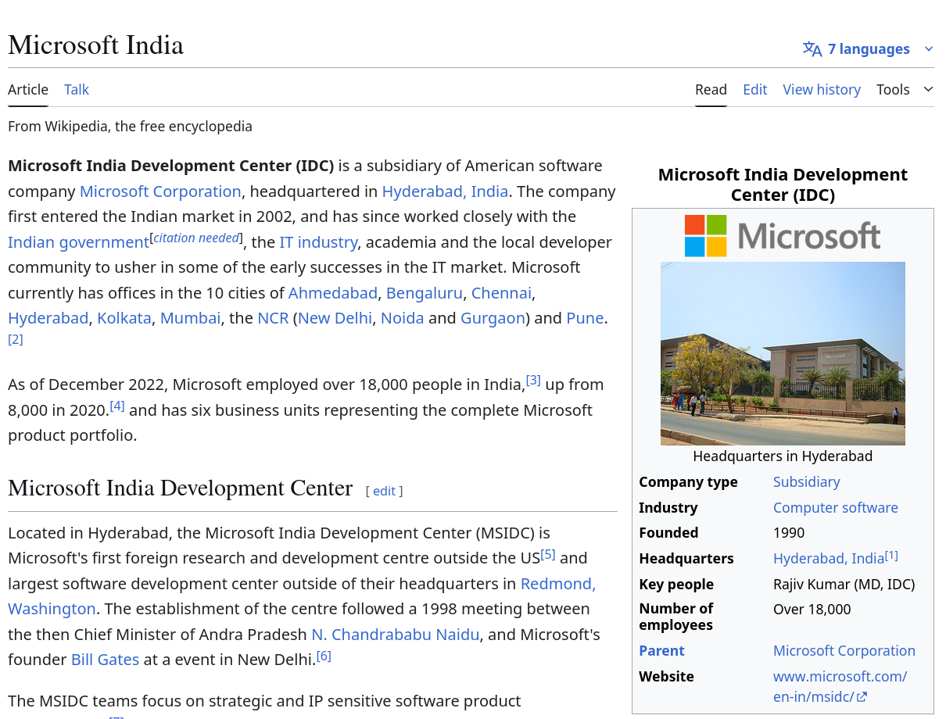Screen dimensions: 946x719
Task: Visit the Bengaluru article link
Action: tap(425, 293)
